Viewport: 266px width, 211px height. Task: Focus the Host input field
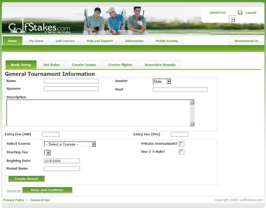180,90
